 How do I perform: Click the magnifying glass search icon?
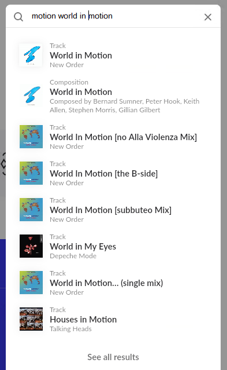pos(18,17)
